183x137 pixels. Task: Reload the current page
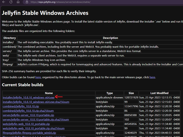[x=11, y=2]
